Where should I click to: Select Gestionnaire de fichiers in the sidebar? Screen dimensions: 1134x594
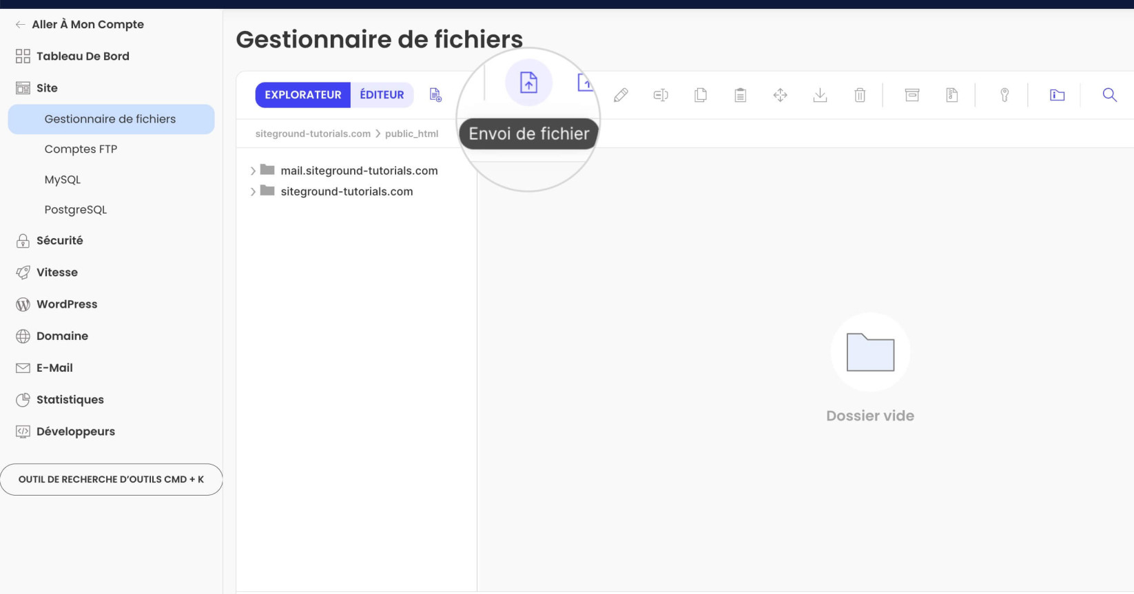111,119
